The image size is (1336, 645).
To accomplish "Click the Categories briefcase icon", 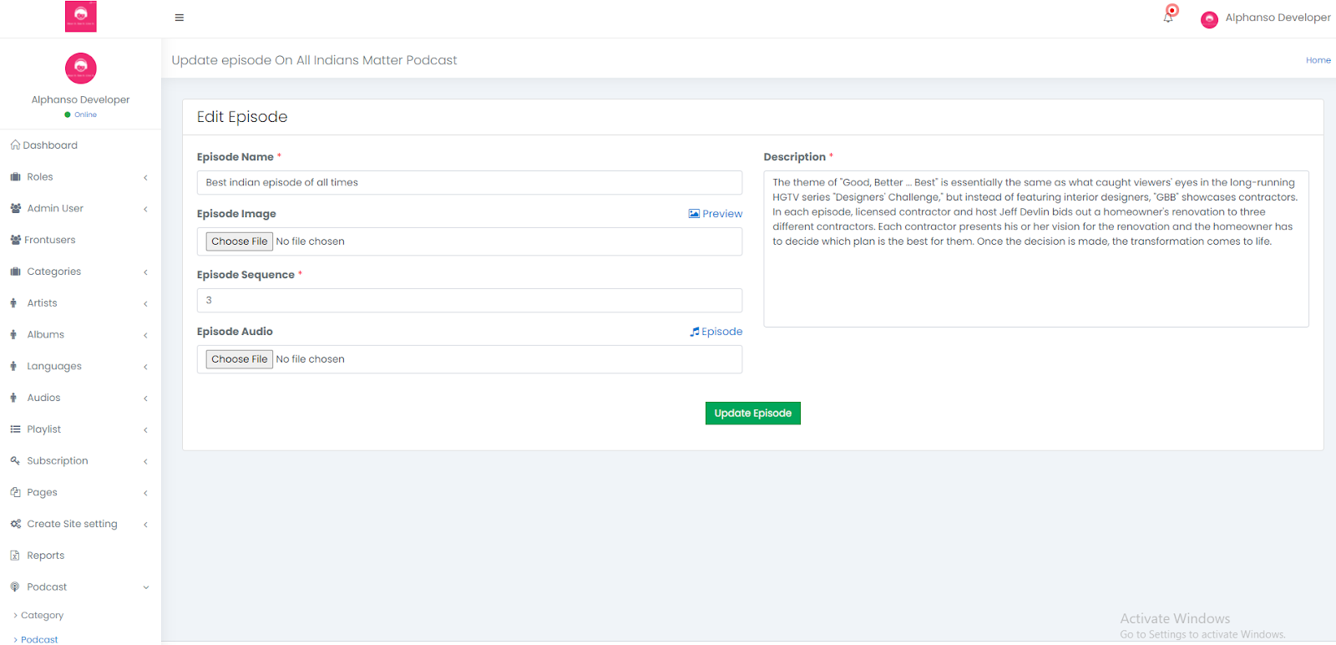I will [x=15, y=272].
